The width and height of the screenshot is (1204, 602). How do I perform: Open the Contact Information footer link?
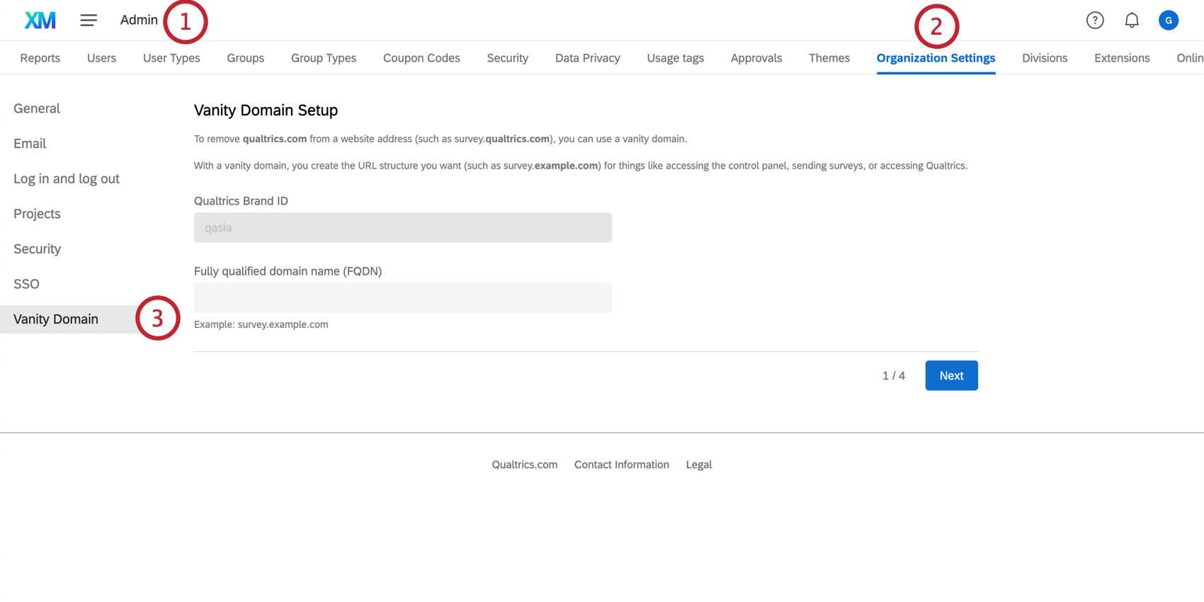(621, 465)
